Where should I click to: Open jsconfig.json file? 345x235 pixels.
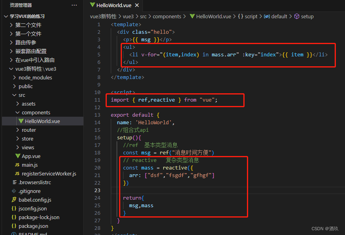[x=43, y=208]
